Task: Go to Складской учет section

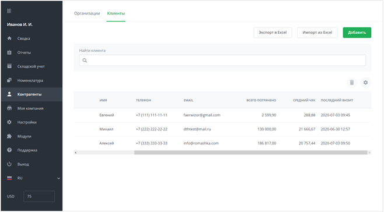Action: pyautogui.click(x=31, y=66)
